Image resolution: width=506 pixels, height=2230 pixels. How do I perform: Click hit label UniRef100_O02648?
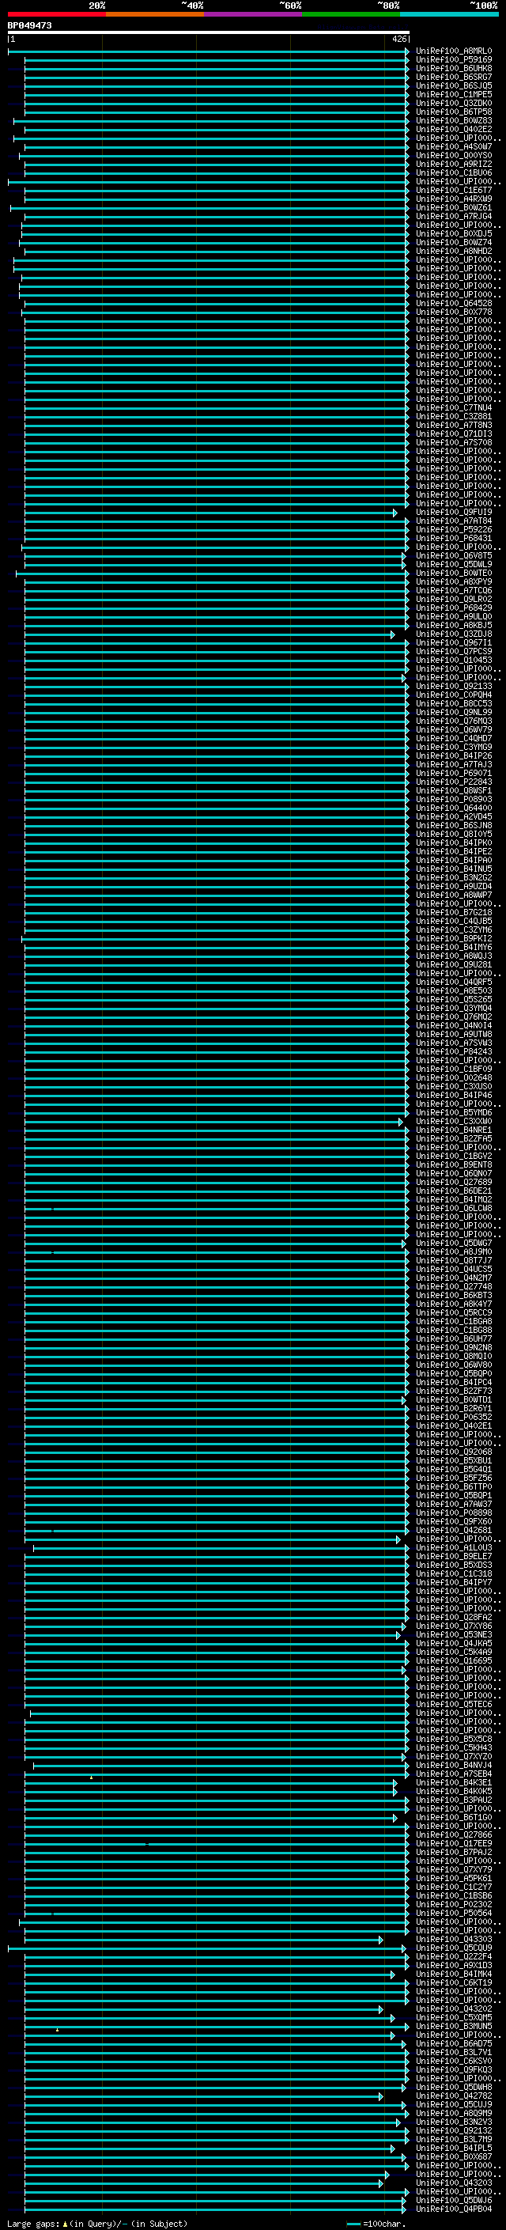[x=453, y=1077]
